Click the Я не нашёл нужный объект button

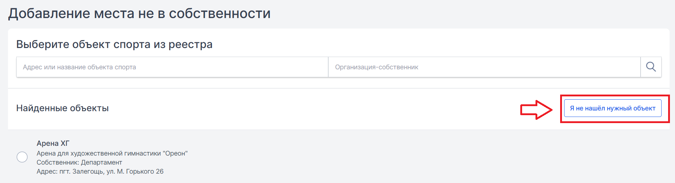pyautogui.click(x=613, y=108)
